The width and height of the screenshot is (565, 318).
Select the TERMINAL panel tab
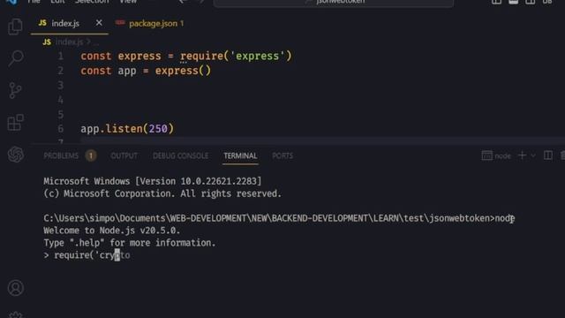[240, 155]
